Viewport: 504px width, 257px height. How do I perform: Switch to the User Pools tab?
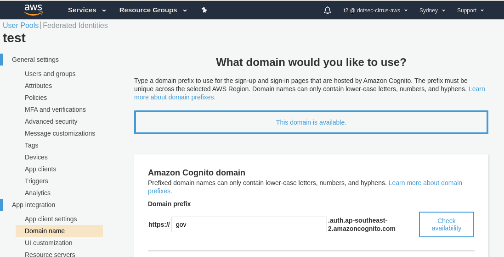click(21, 25)
